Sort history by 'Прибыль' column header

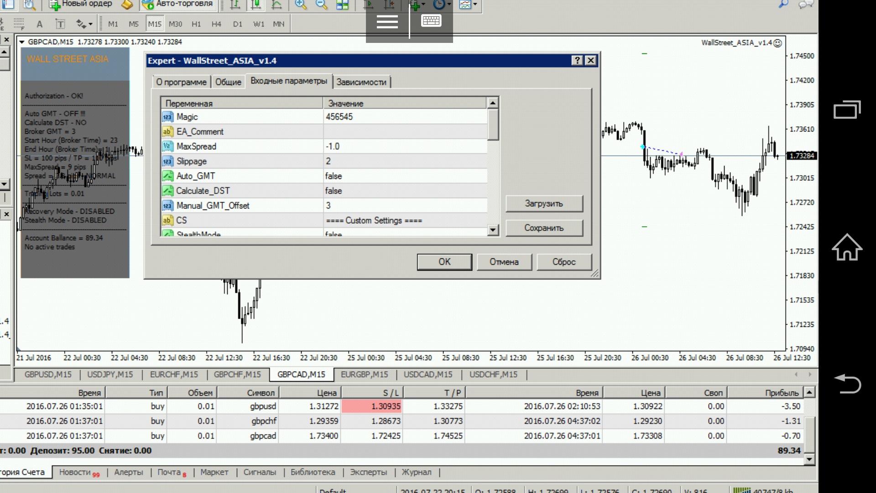tap(765, 393)
